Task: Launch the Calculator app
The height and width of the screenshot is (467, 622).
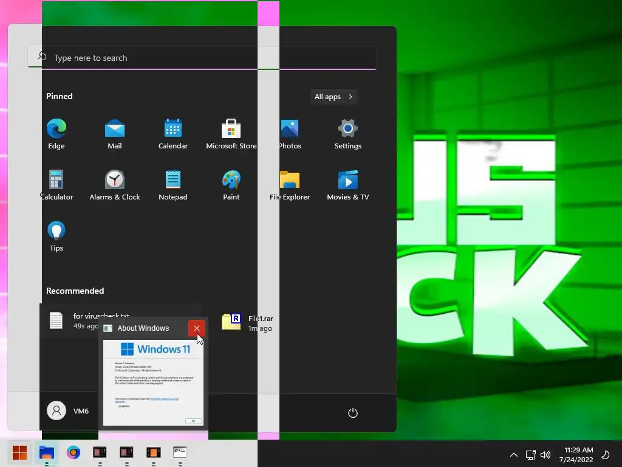Action: [56, 185]
